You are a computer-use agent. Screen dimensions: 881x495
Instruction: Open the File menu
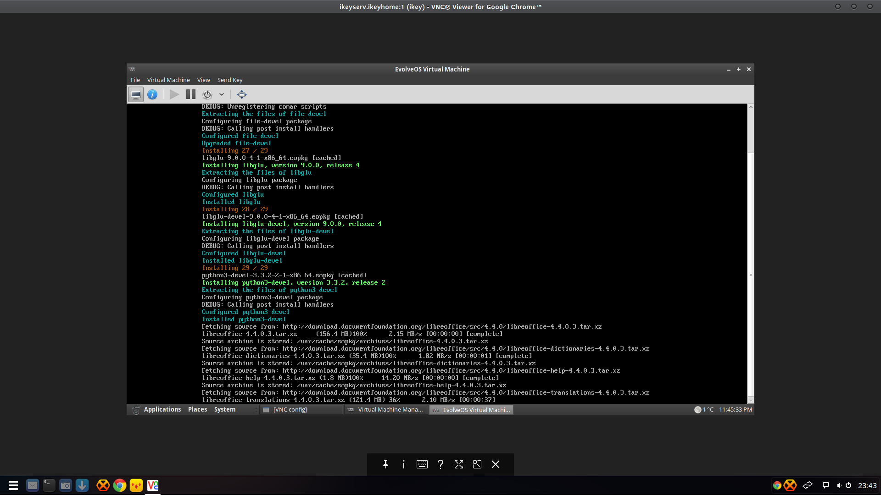(135, 80)
